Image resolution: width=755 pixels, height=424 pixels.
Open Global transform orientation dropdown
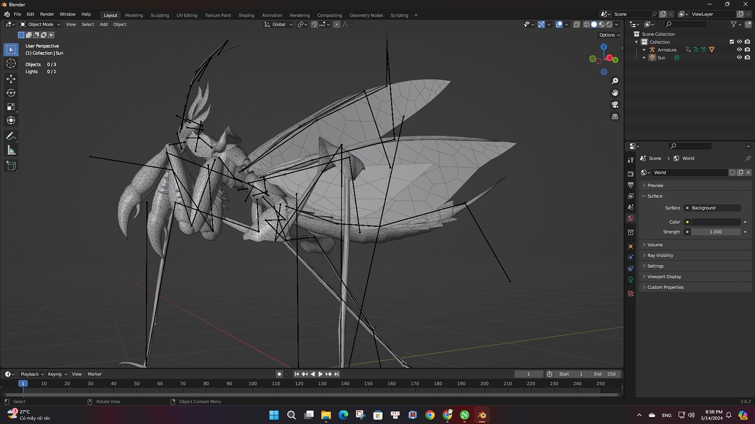coord(278,24)
